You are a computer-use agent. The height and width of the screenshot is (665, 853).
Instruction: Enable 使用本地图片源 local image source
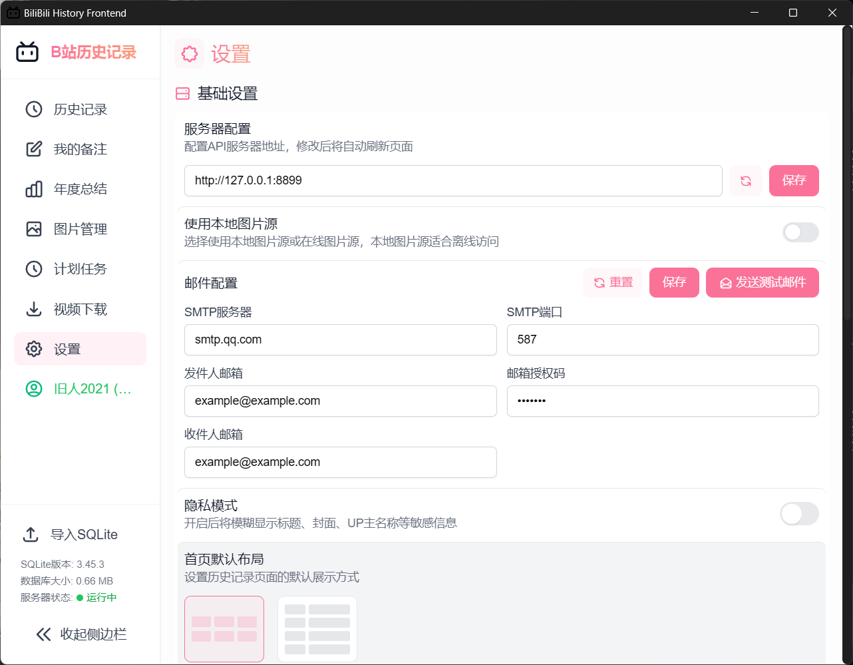pos(800,232)
